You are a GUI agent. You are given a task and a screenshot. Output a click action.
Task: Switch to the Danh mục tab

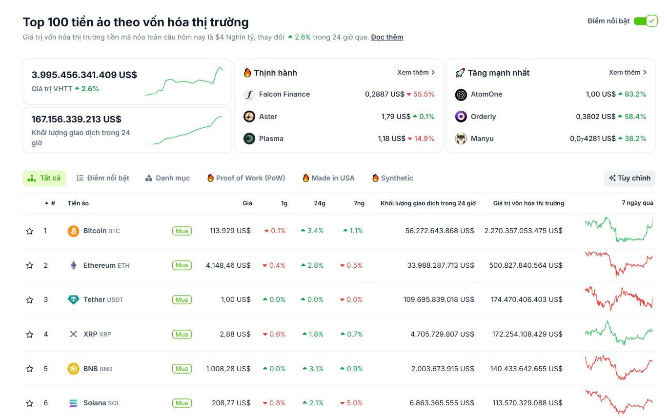coord(168,178)
